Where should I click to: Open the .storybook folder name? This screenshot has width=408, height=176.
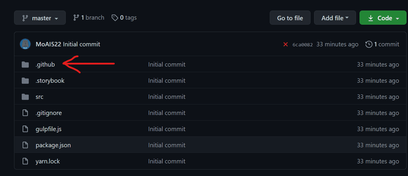[50, 81]
